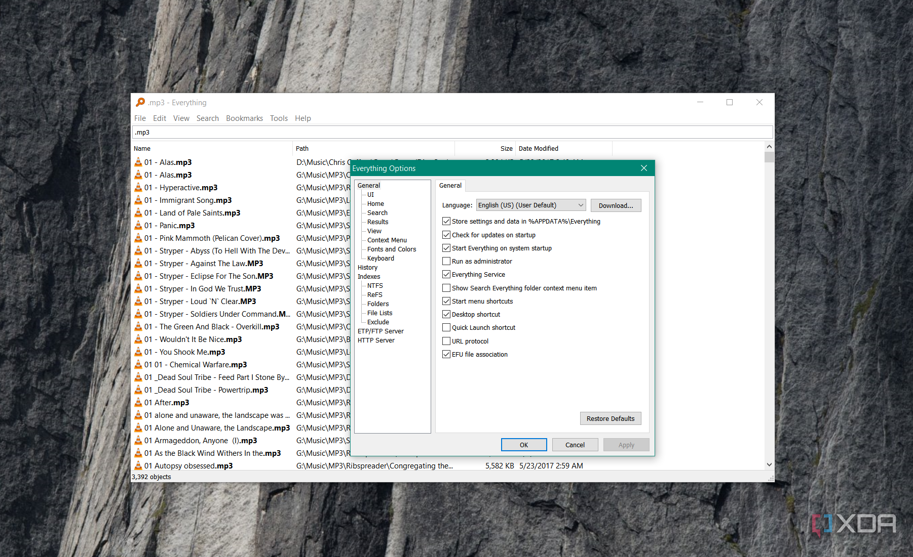This screenshot has height=557, width=913.
Task: Confirm options with OK button
Action: (x=524, y=445)
